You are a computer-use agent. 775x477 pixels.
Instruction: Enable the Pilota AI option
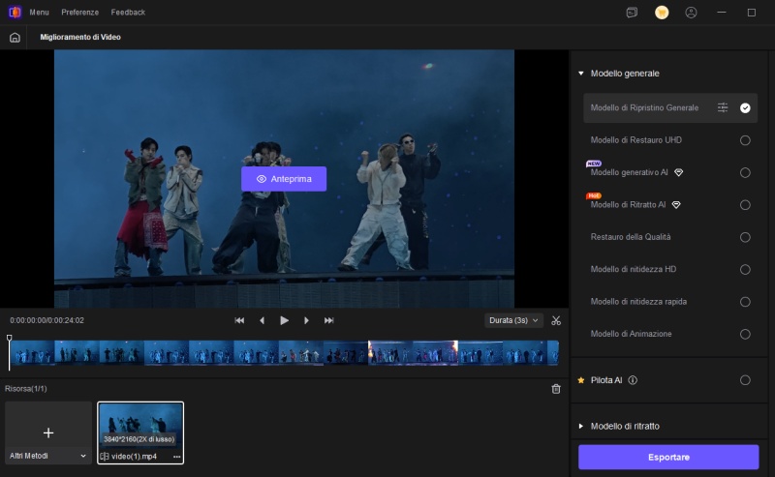coord(745,380)
